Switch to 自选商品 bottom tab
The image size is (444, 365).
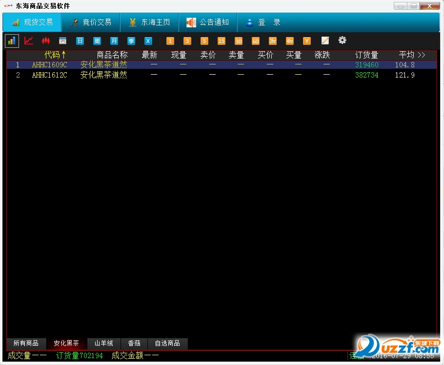coord(167,343)
